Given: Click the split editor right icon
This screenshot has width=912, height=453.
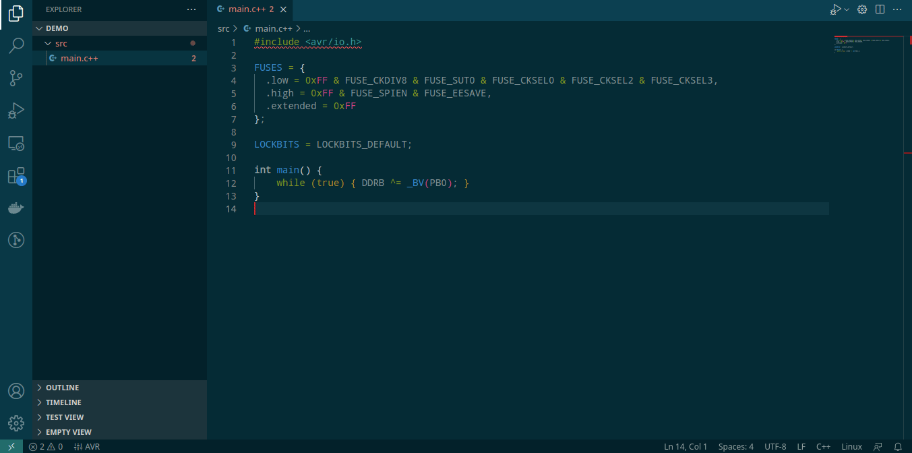Looking at the screenshot, I should (x=880, y=9).
